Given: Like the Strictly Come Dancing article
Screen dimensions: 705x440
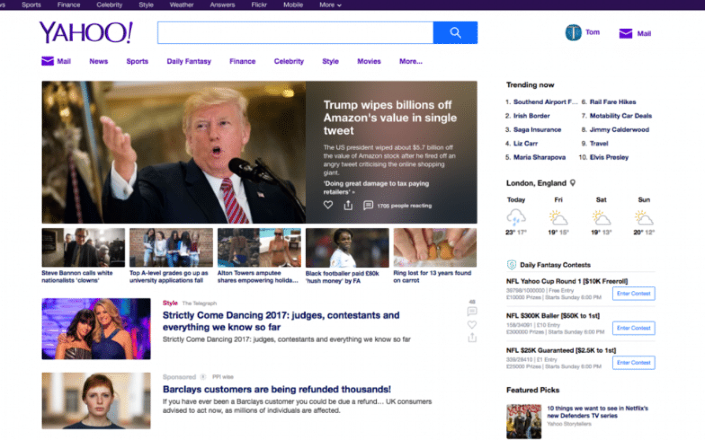Looking at the screenshot, I should 472,325.
